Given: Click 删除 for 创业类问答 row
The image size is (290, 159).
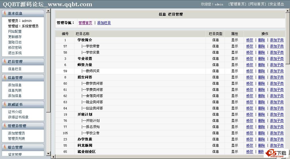Looking at the screenshot, I should tap(261, 108).
